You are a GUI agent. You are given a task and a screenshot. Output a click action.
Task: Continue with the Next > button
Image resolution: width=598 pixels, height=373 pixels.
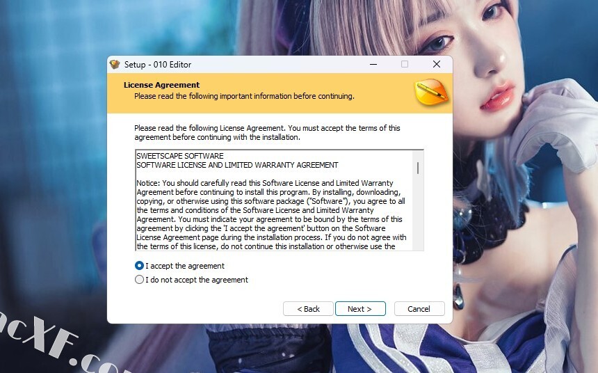360,309
